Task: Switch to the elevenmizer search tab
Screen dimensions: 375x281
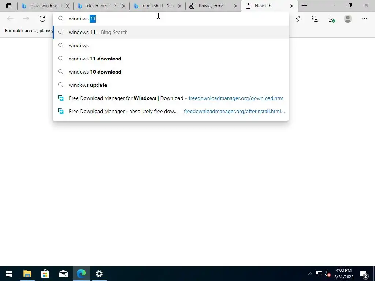Action: point(101,6)
